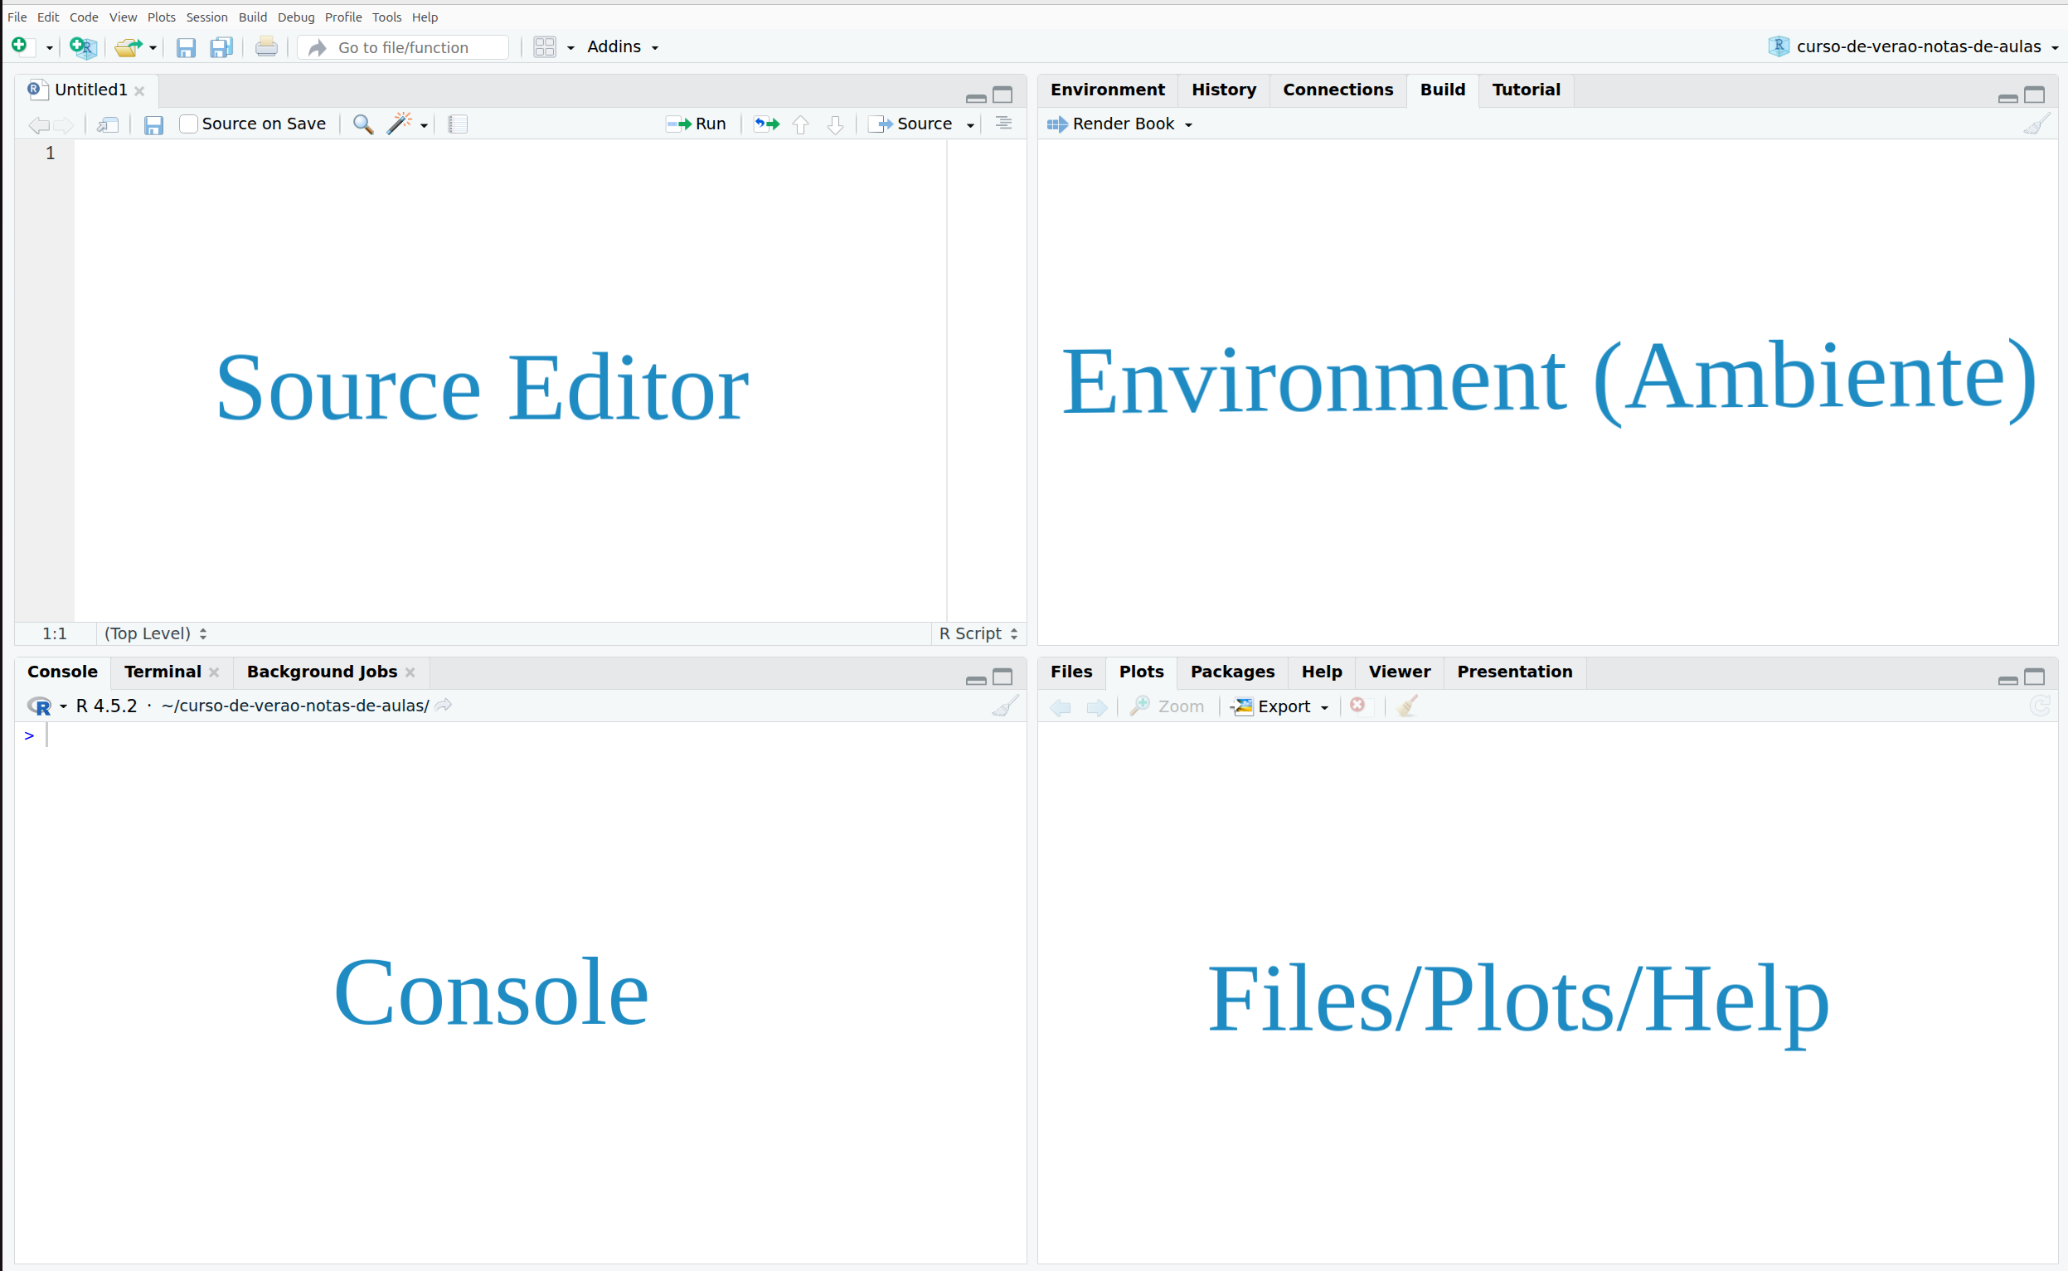Open the Session menu

(206, 17)
